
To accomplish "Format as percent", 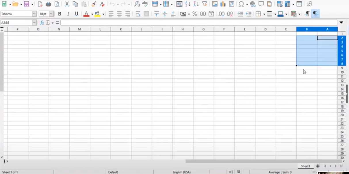I will pyautogui.click(x=195, y=14).
